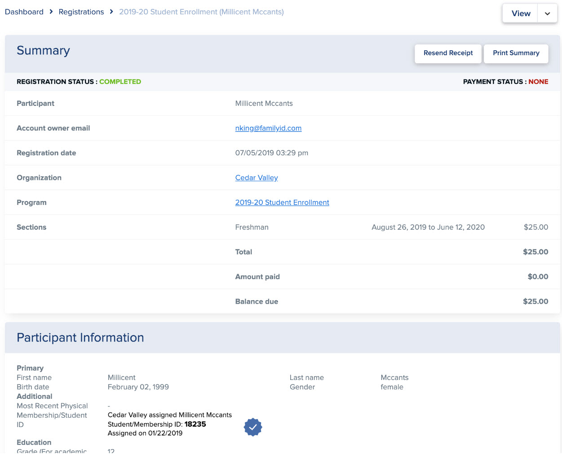This screenshot has height=454, width=562.
Task: Click the nking@familyid.com email link
Action: click(x=268, y=128)
